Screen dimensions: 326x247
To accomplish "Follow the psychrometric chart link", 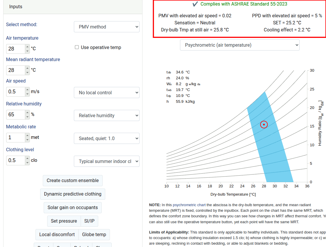I will (x=189, y=205).
